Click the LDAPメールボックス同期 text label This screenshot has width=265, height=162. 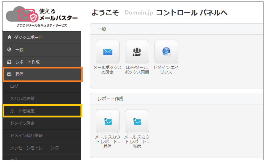pyautogui.click(x=137, y=70)
